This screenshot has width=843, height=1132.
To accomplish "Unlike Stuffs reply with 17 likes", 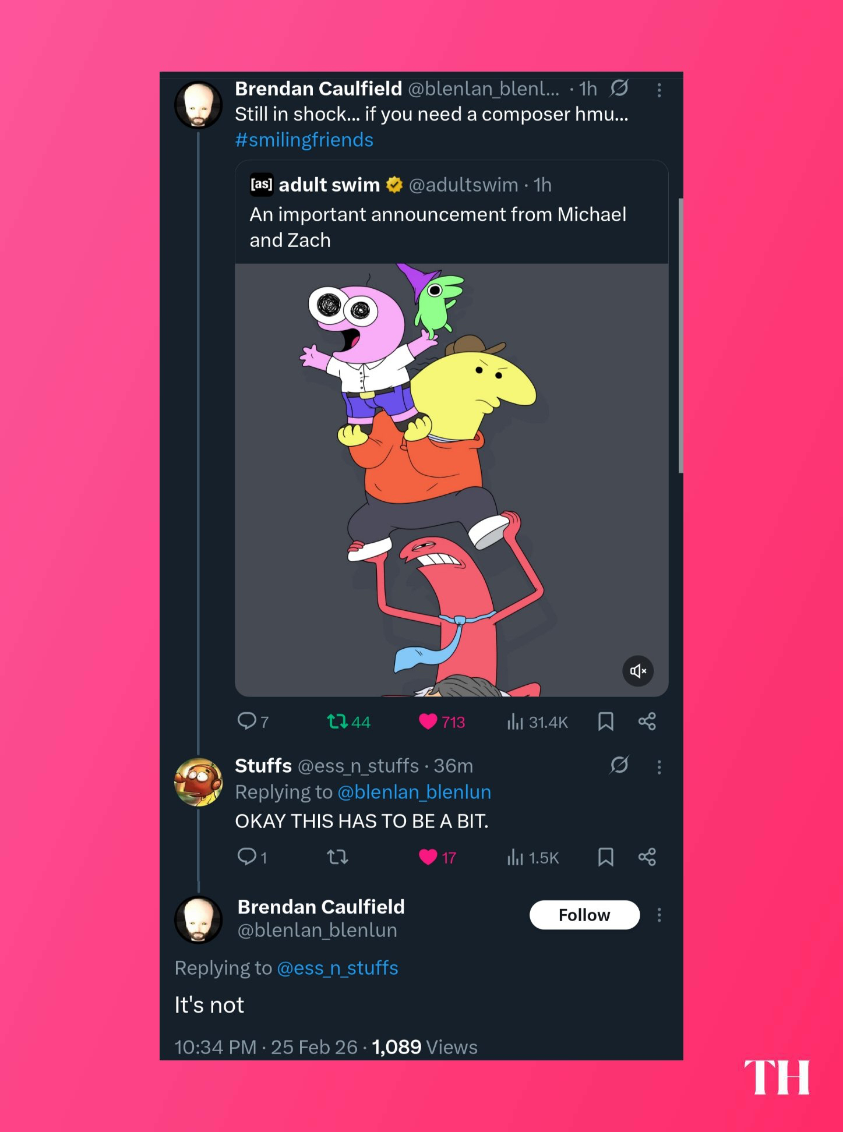I will 437,857.
